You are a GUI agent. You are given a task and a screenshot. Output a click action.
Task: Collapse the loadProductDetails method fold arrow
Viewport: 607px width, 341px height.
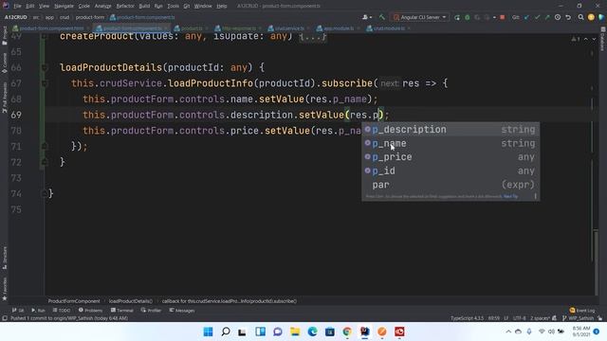tap(45, 67)
